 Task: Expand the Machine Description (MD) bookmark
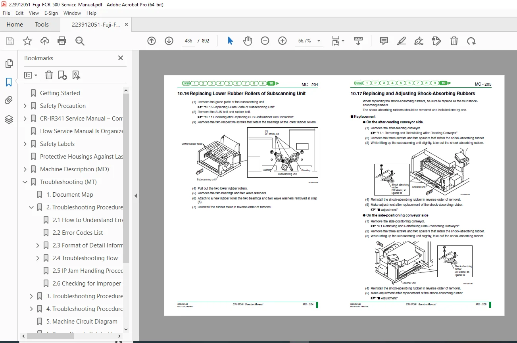pos(25,169)
